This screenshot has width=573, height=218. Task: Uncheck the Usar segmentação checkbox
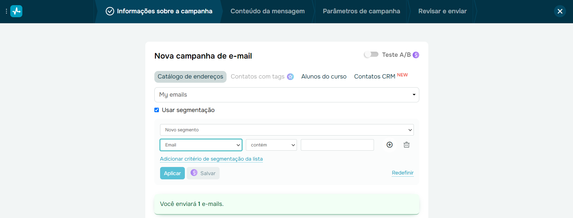click(x=157, y=110)
